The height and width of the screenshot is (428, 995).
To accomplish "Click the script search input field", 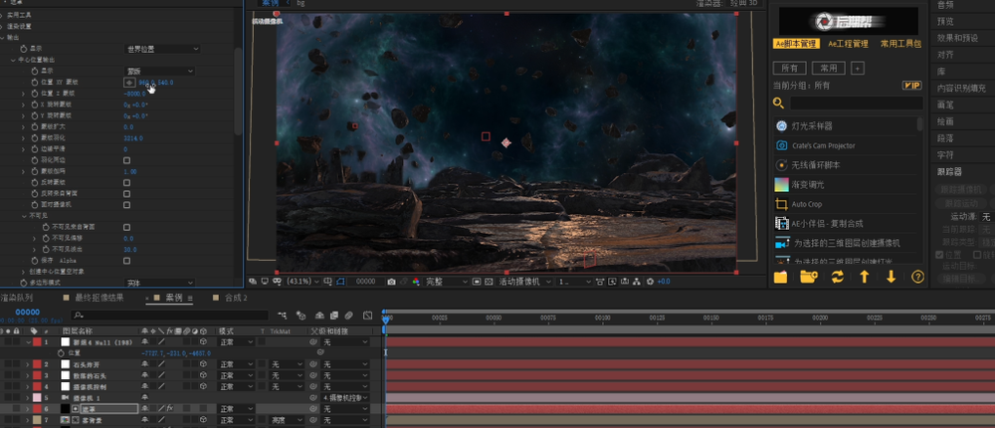I will (856, 103).
